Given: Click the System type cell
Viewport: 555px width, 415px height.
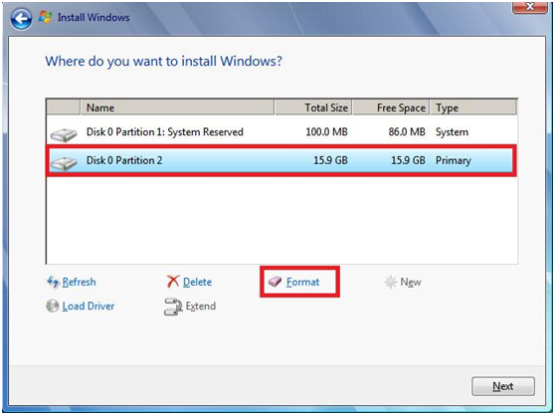Looking at the screenshot, I should coord(452,132).
